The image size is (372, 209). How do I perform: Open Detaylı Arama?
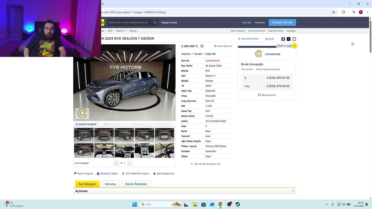[x=169, y=22]
